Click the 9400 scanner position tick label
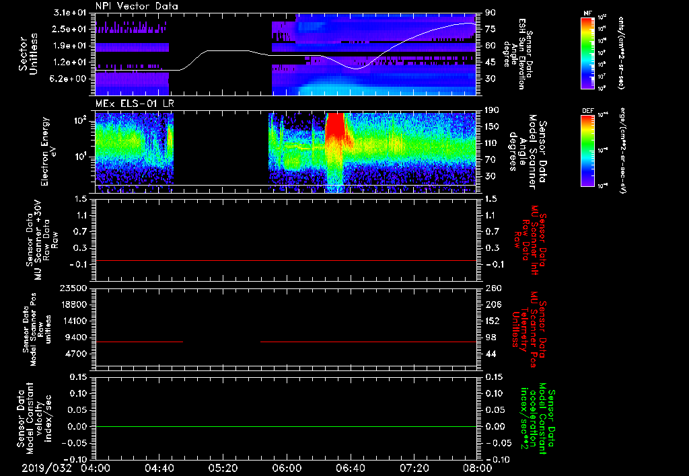This screenshot has height=476, width=689. point(76,338)
